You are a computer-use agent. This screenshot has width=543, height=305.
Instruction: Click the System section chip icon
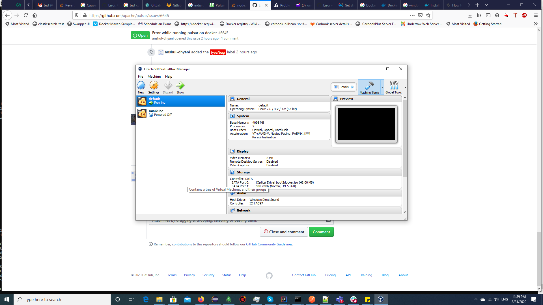tap(232, 116)
